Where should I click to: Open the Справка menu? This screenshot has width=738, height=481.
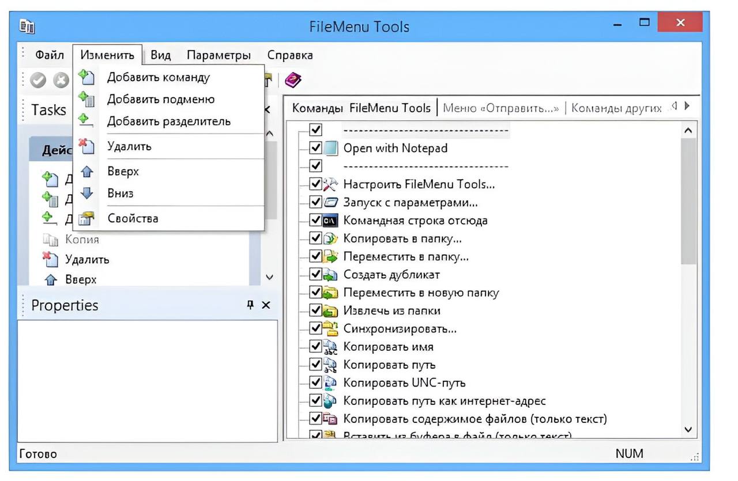[290, 55]
